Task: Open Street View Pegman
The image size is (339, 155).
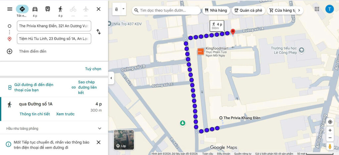Action: pos(330,146)
